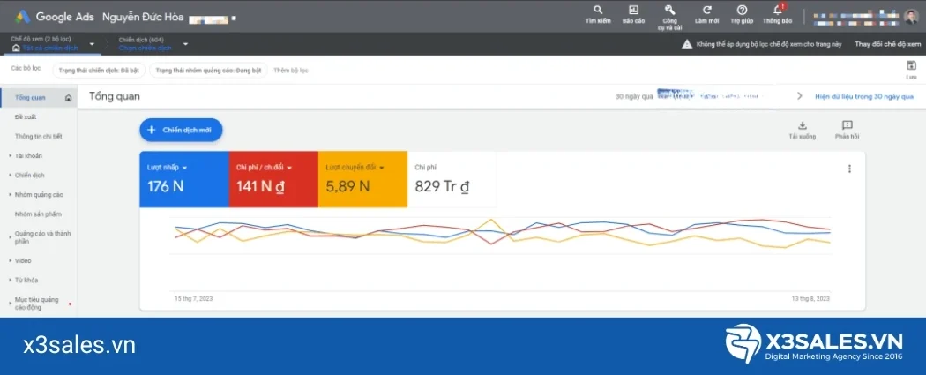This screenshot has width=926, height=375.
Task: Open the three-dot chart options menu
Action: coord(849,169)
